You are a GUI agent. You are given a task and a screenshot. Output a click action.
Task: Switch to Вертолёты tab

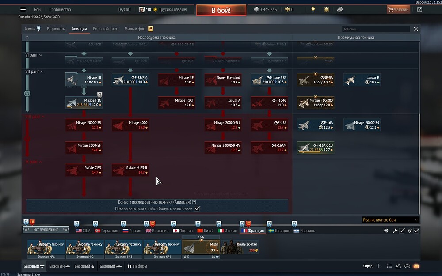56,29
